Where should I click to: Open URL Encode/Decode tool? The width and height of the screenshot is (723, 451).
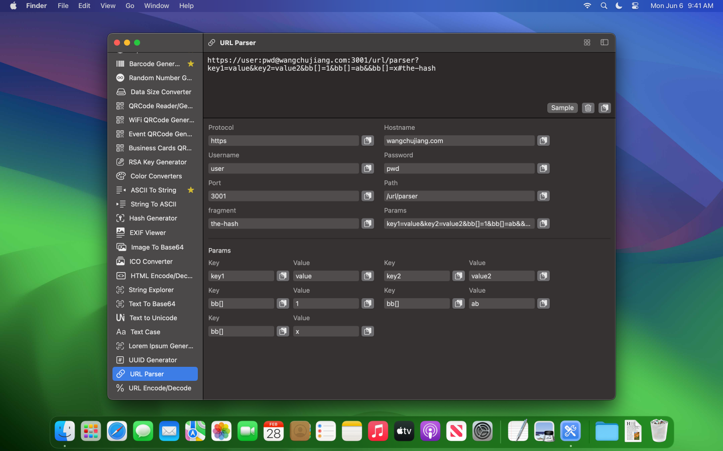click(x=155, y=388)
